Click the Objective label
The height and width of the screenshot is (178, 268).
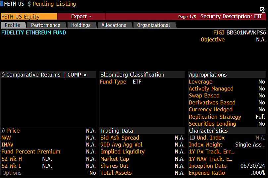(x=213, y=39)
